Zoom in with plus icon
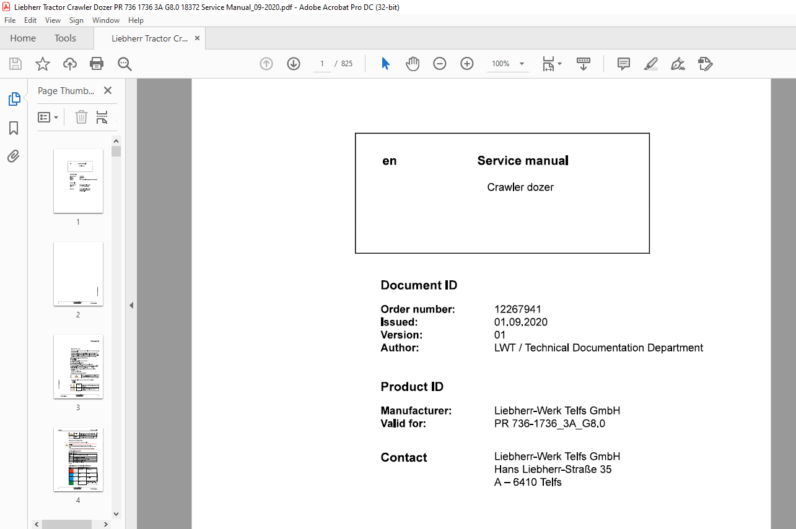 [467, 64]
